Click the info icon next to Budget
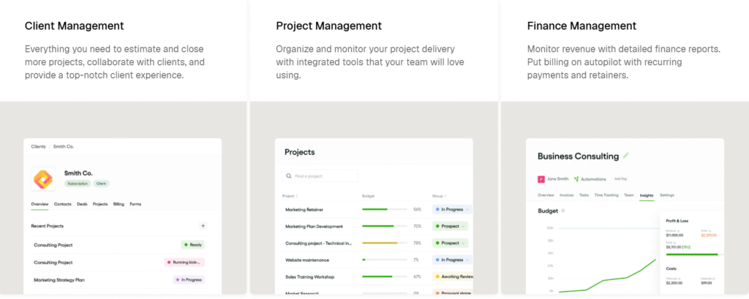This screenshot has width=749, height=299. pyautogui.click(x=562, y=211)
